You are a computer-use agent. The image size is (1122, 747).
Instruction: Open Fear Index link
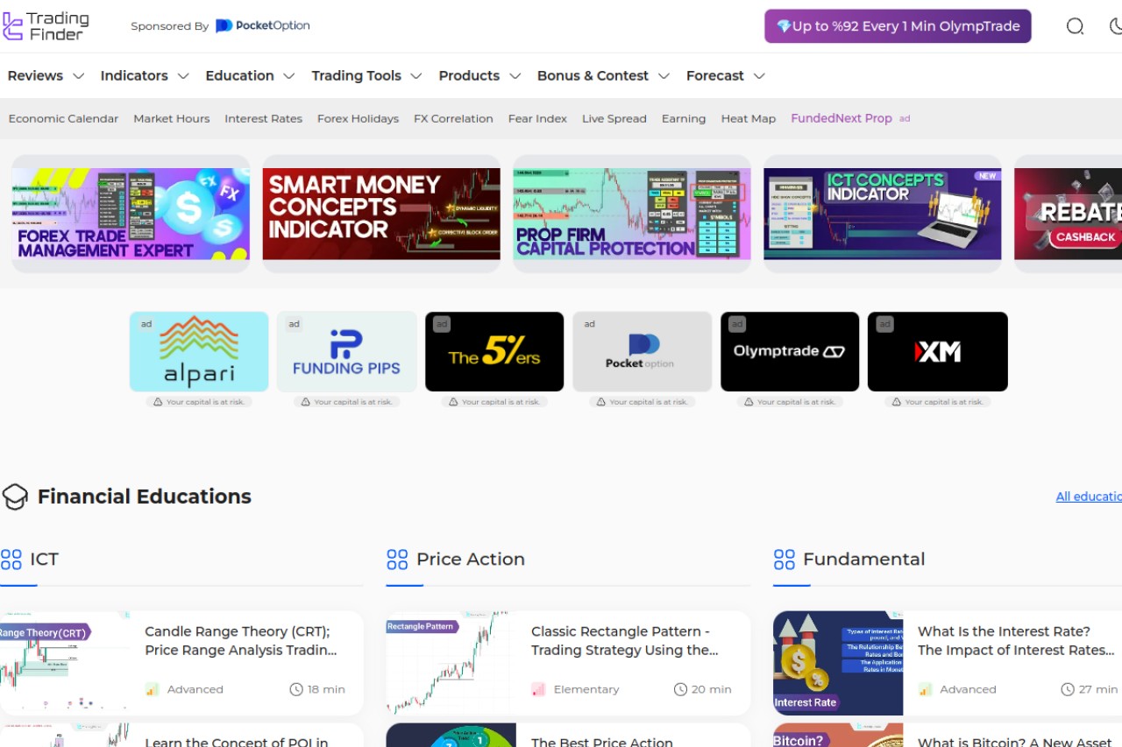click(537, 118)
